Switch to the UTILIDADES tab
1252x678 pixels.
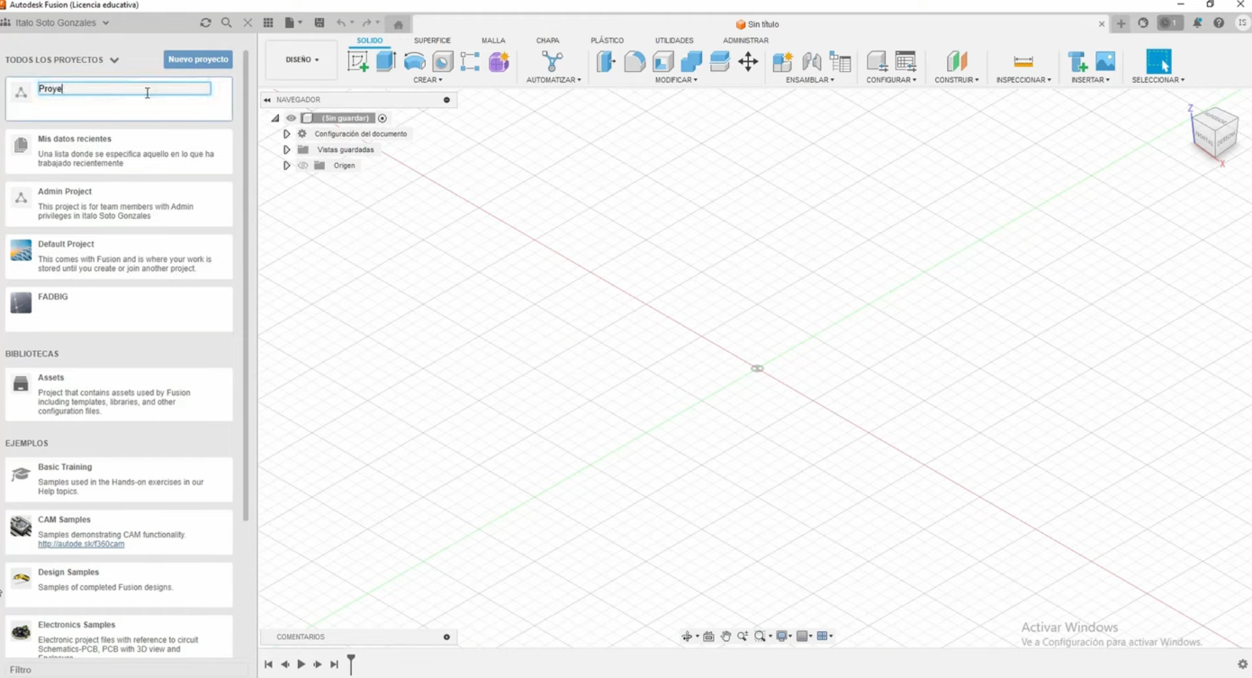tap(674, 41)
